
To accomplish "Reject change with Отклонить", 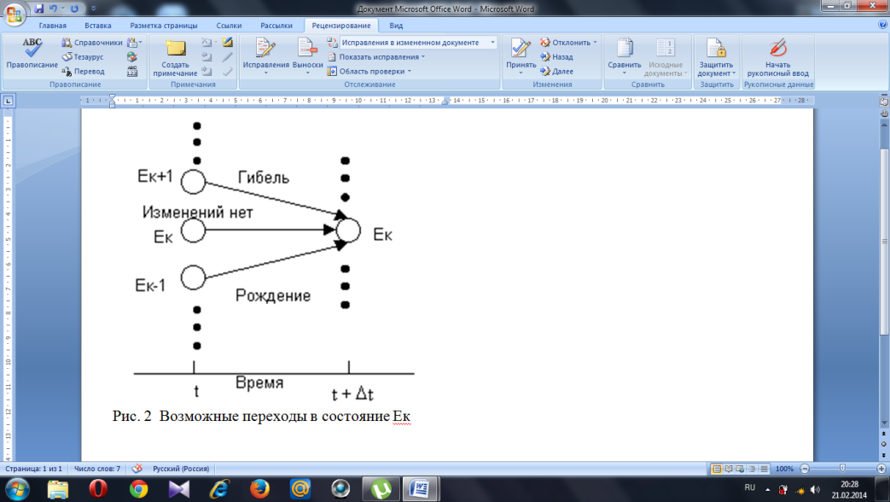I will (566, 43).
